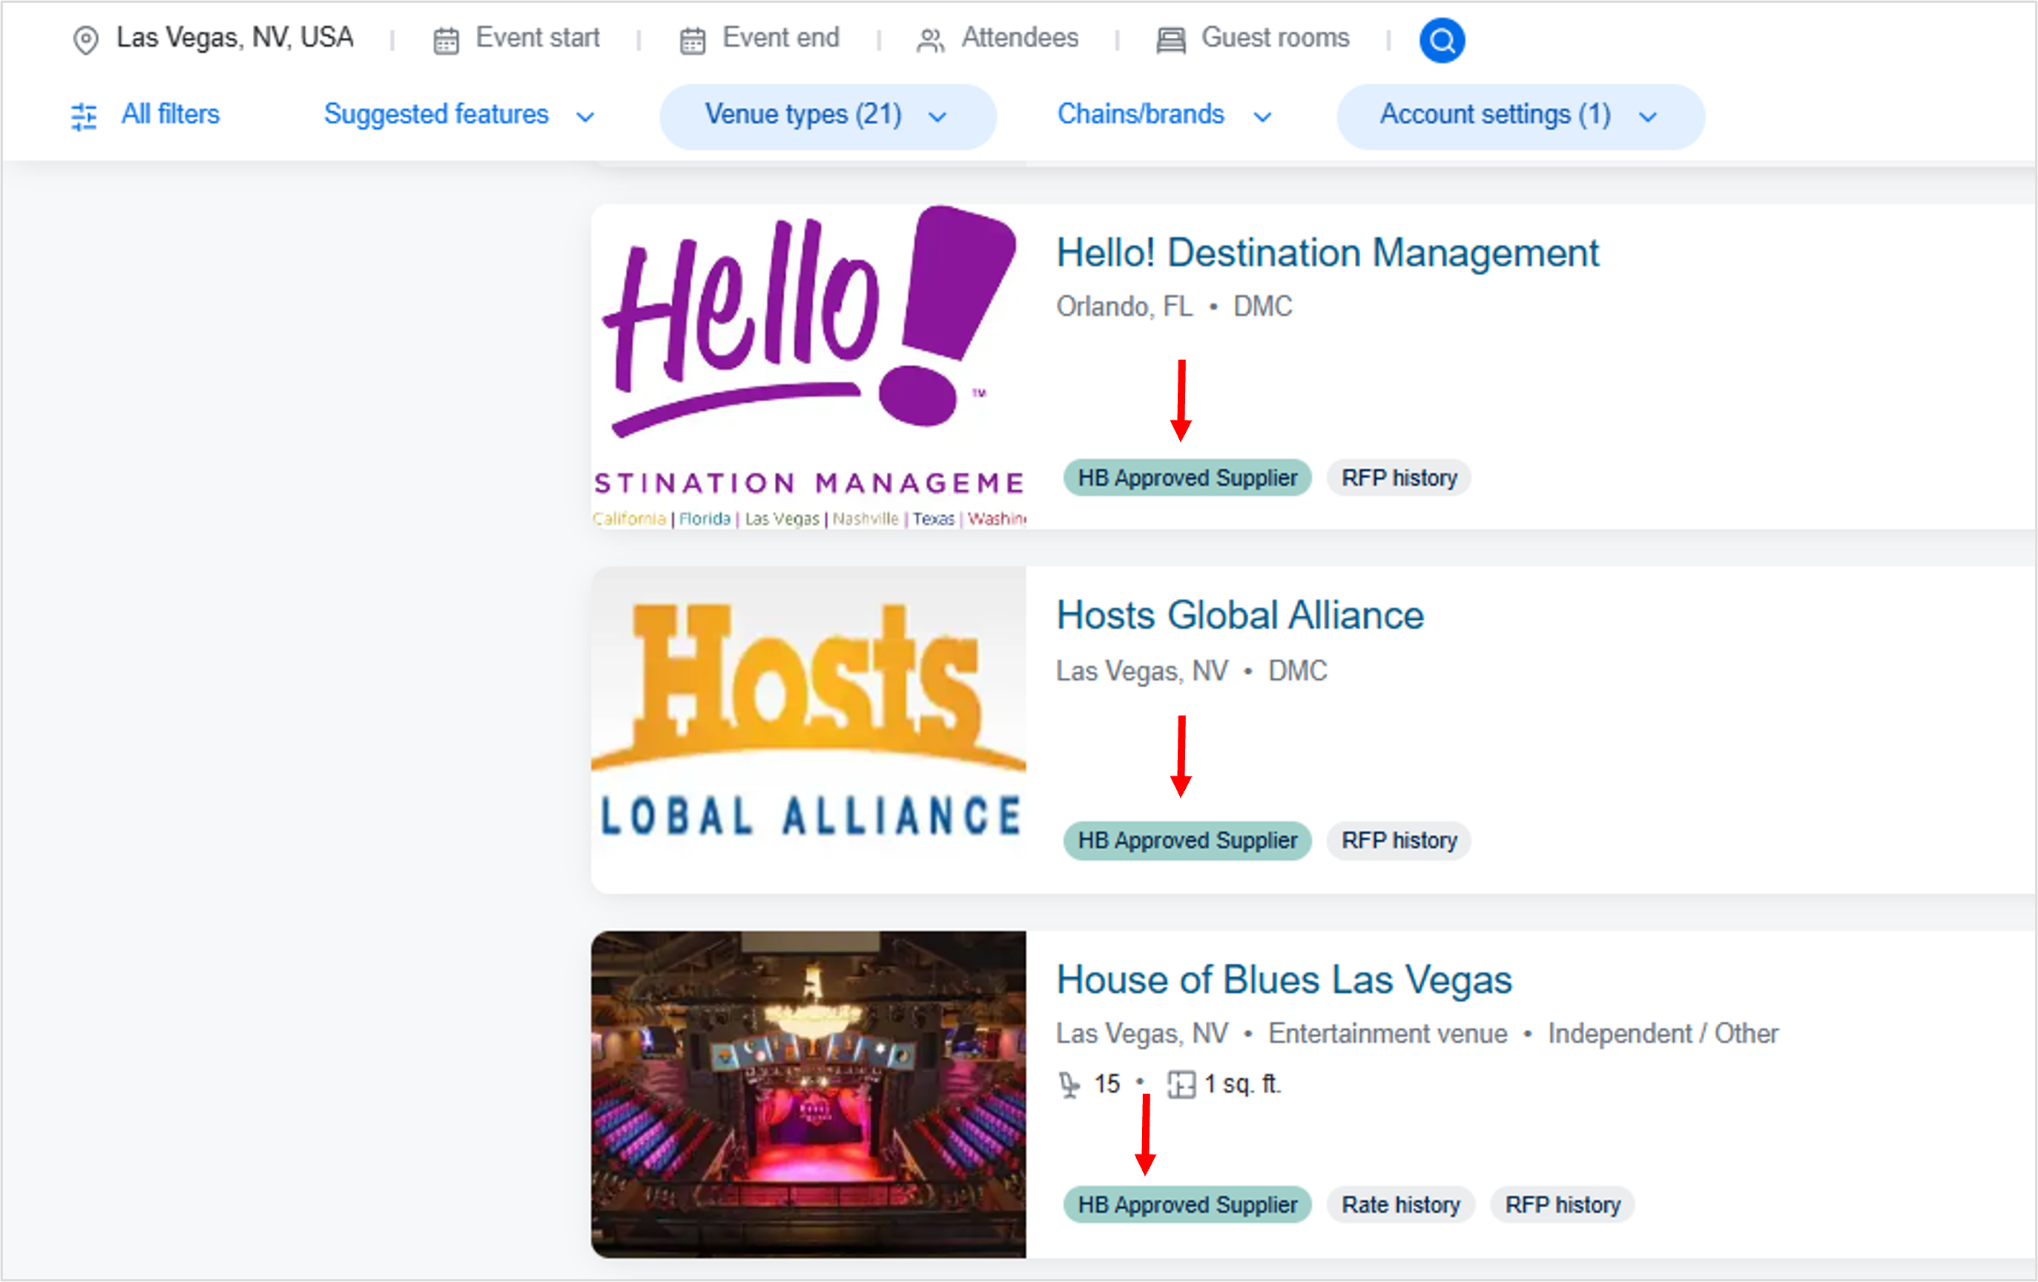Click the Guest rooms icon

tap(1170, 39)
